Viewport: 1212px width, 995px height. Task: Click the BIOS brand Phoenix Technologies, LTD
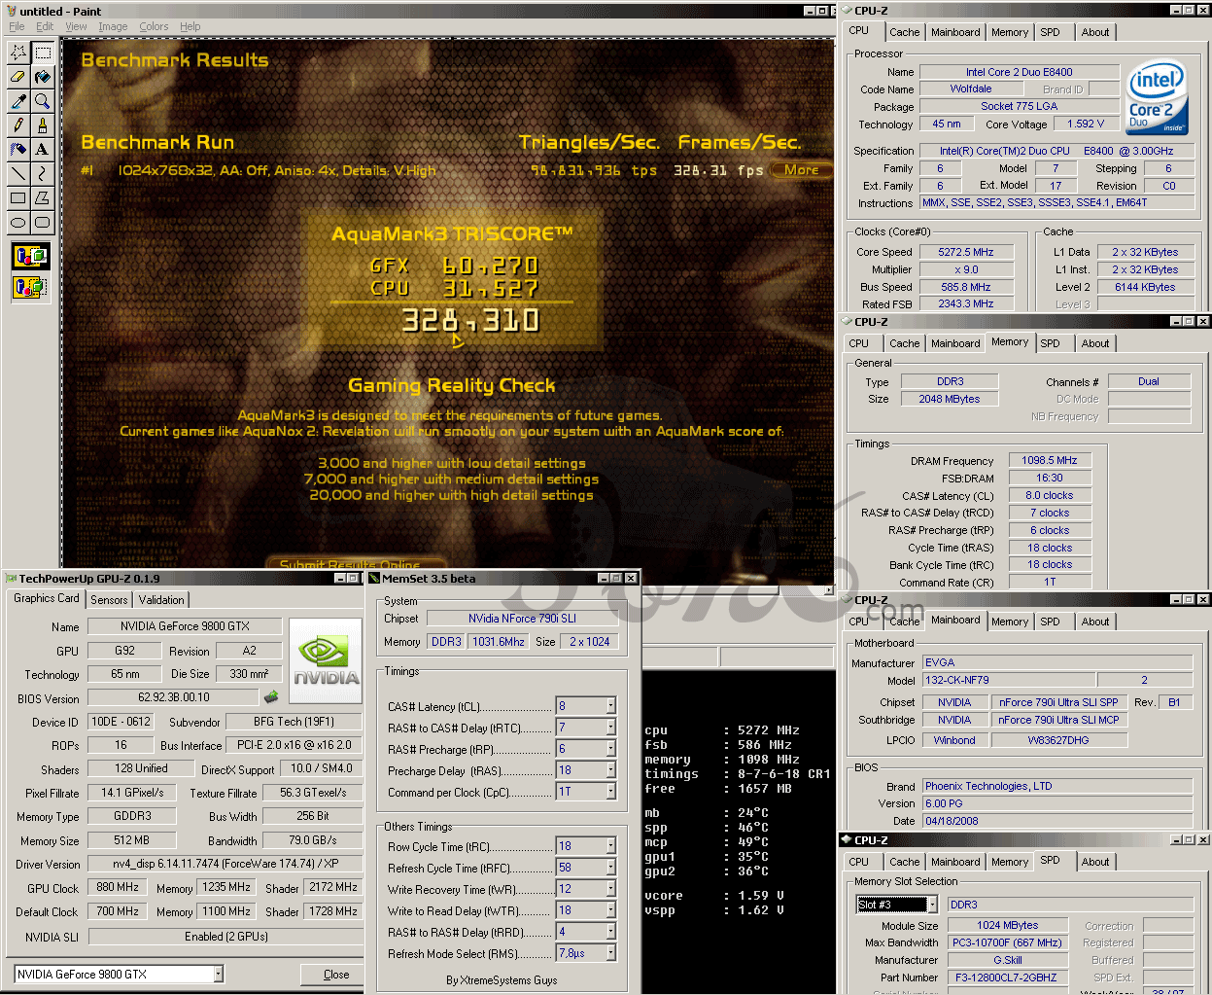pyautogui.click(x=1057, y=786)
